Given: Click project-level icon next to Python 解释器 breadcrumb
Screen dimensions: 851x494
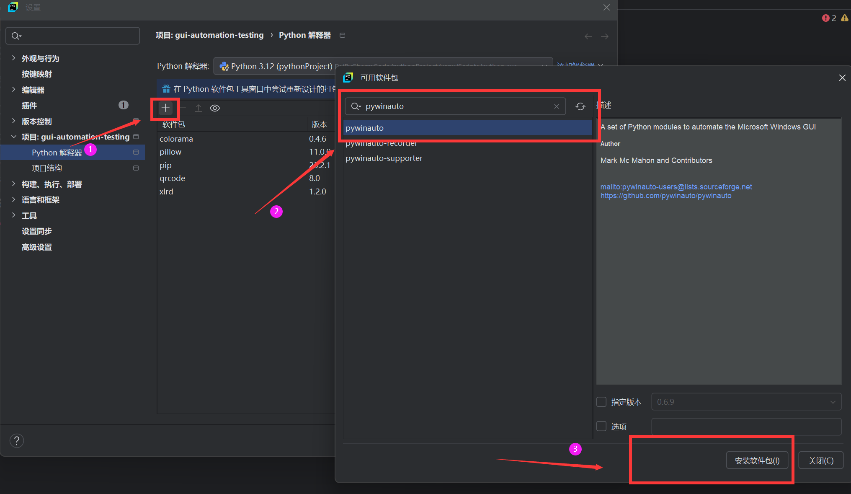Looking at the screenshot, I should 342,35.
